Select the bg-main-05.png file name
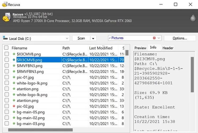The height and width of the screenshot is (133, 198). [x=31, y=112]
